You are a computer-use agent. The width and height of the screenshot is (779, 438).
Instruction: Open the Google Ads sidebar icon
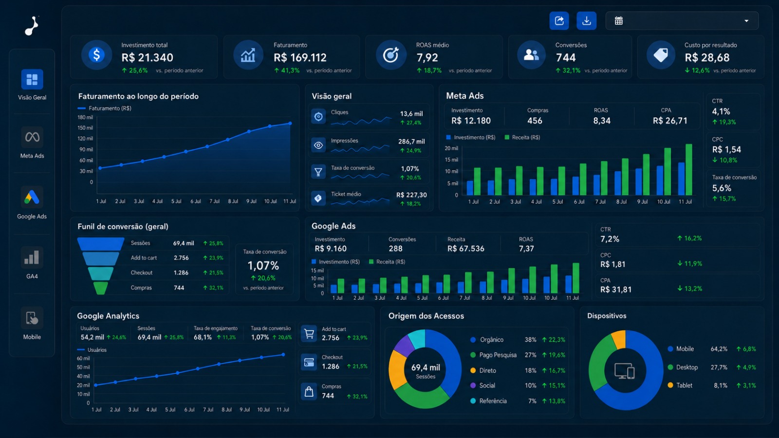pyautogui.click(x=32, y=197)
